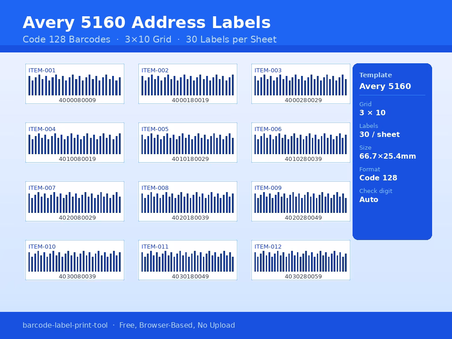This screenshot has height=339, width=452.
Task: Click the barcode on the ITEM-006 label
Action: (x=301, y=144)
